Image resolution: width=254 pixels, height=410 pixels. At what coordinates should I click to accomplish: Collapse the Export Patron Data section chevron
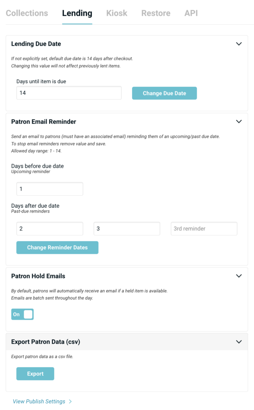pos(239,342)
